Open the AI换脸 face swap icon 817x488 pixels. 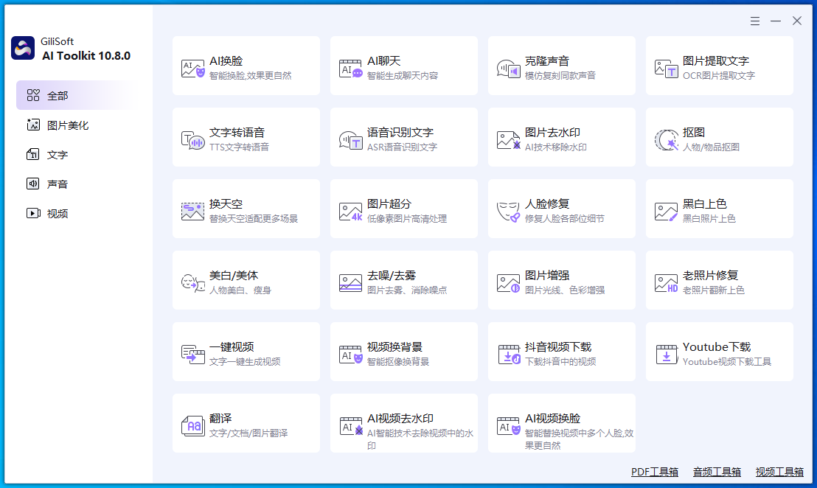tap(192, 69)
